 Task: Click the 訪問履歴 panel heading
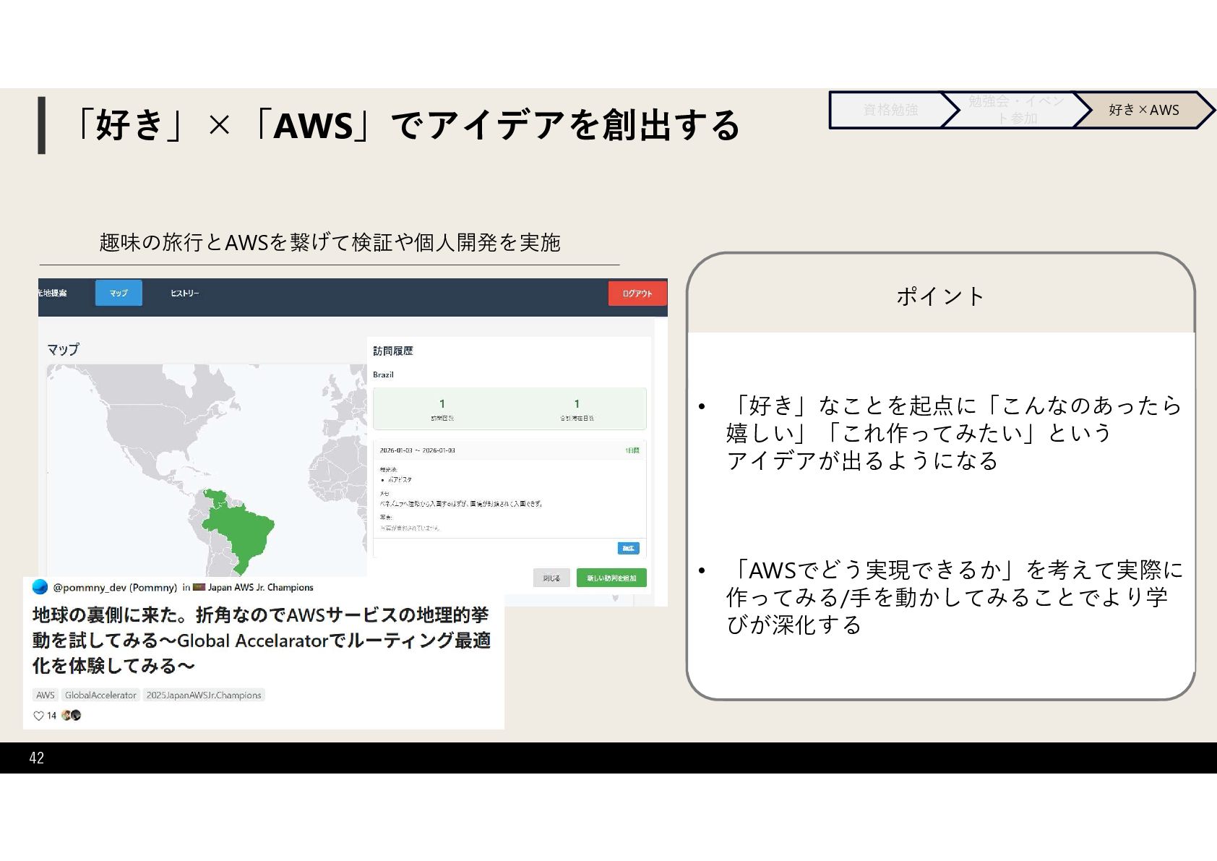coord(393,351)
